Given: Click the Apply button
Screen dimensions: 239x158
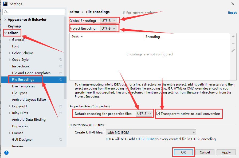Looking at the screenshot, I should (x=226, y=152).
